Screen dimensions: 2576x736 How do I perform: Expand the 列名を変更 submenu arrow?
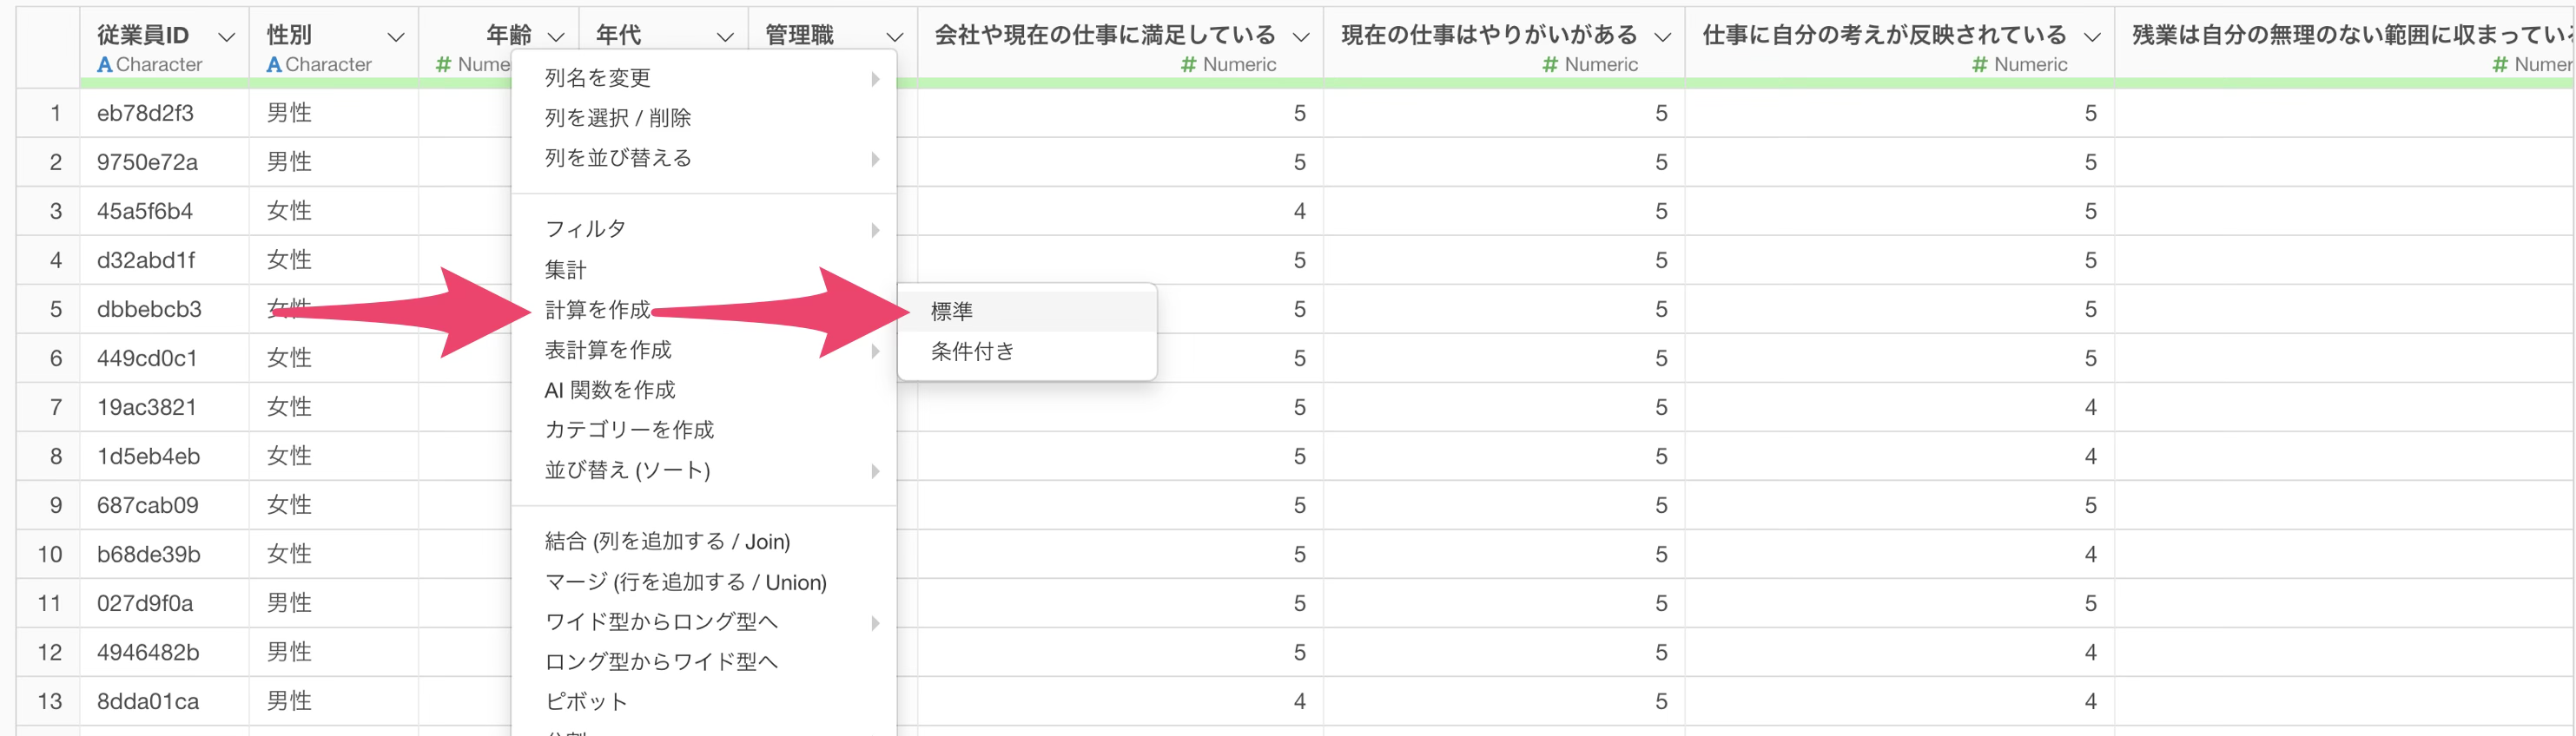[875, 79]
